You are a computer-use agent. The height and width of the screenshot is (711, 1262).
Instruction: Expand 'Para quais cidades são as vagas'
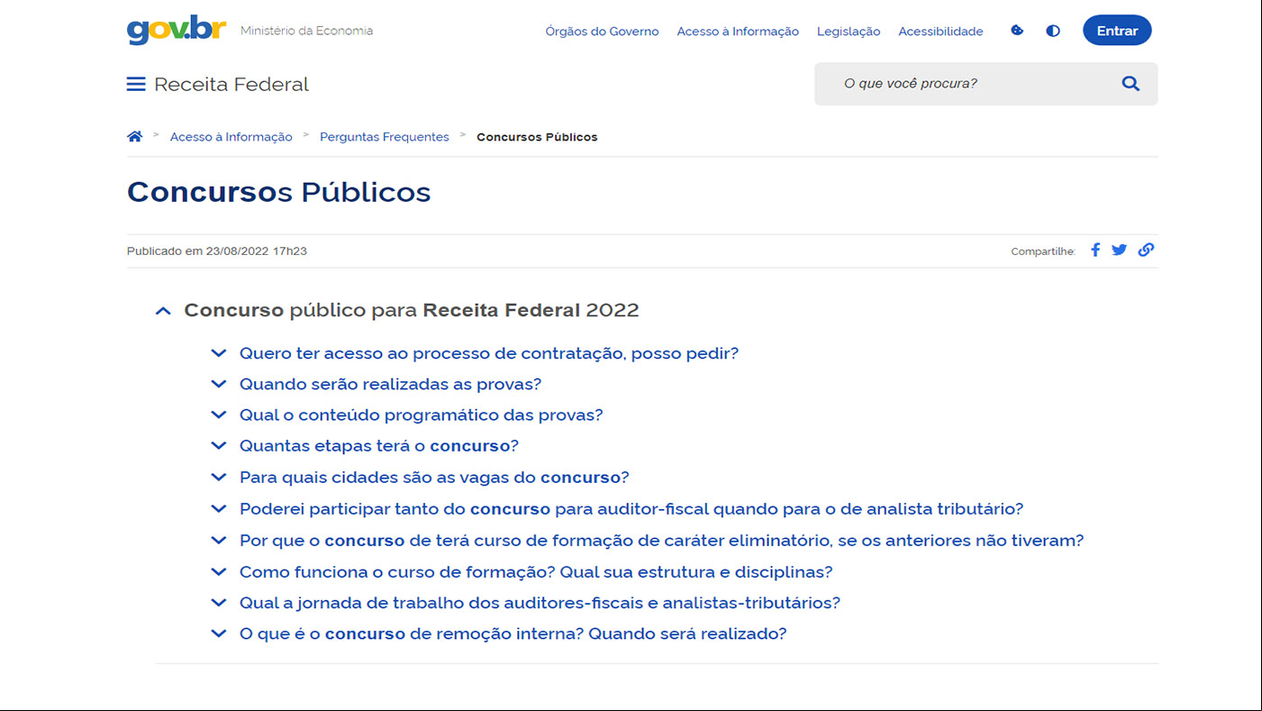click(420, 478)
